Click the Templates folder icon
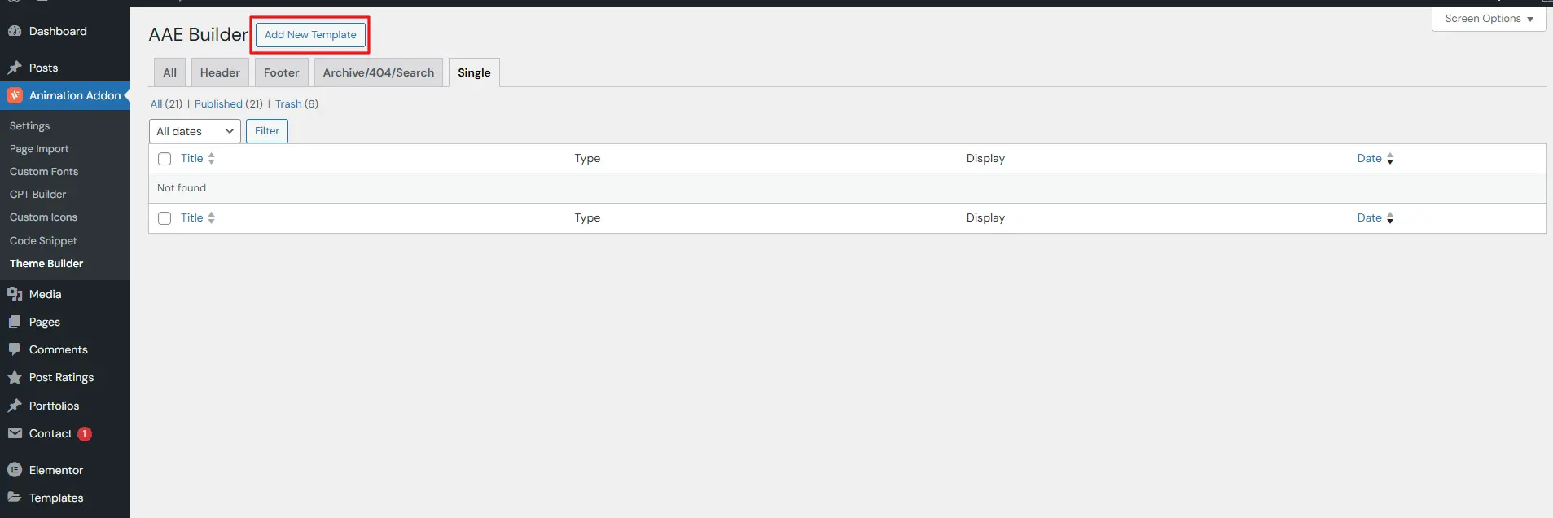Viewport: 1553px width, 518px height. [15, 498]
